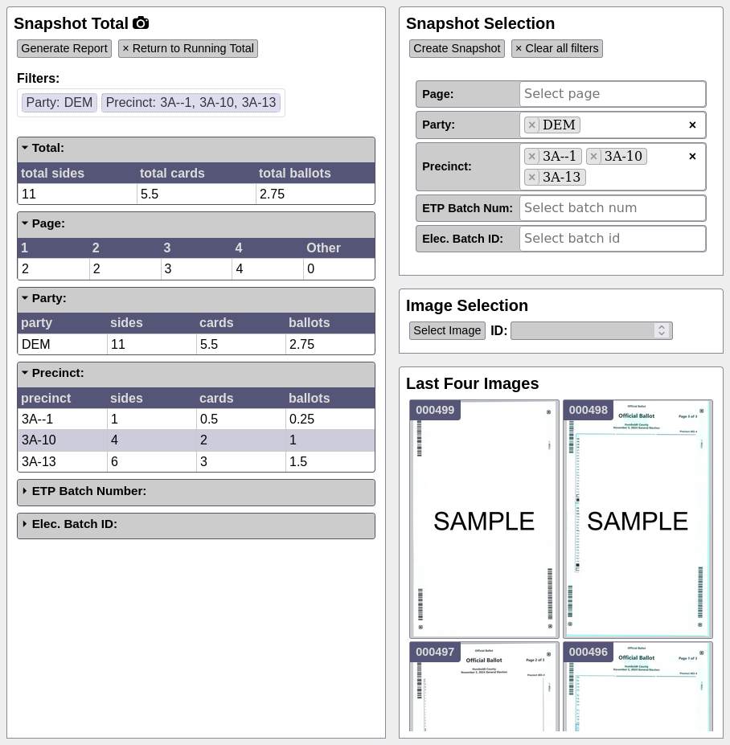Remove the 3A-10 precinct tag

pos(593,157)
